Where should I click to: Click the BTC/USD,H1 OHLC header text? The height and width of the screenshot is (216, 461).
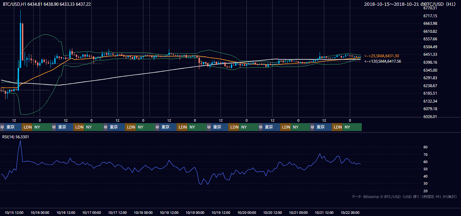click(47, 4)
